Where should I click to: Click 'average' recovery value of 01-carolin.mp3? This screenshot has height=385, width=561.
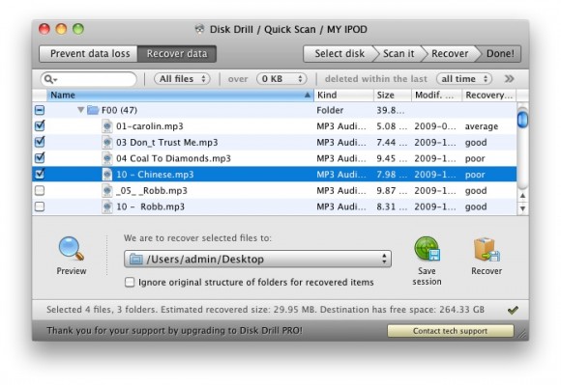tap(482, 126)
